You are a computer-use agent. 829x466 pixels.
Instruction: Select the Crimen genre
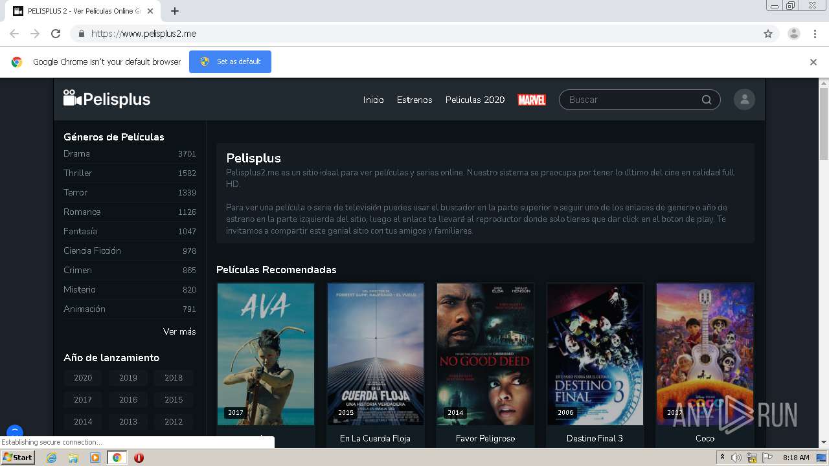[x=130, y=270]
